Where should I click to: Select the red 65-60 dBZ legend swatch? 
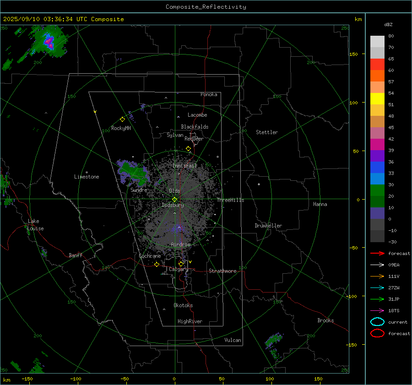(x=377, y=65)
